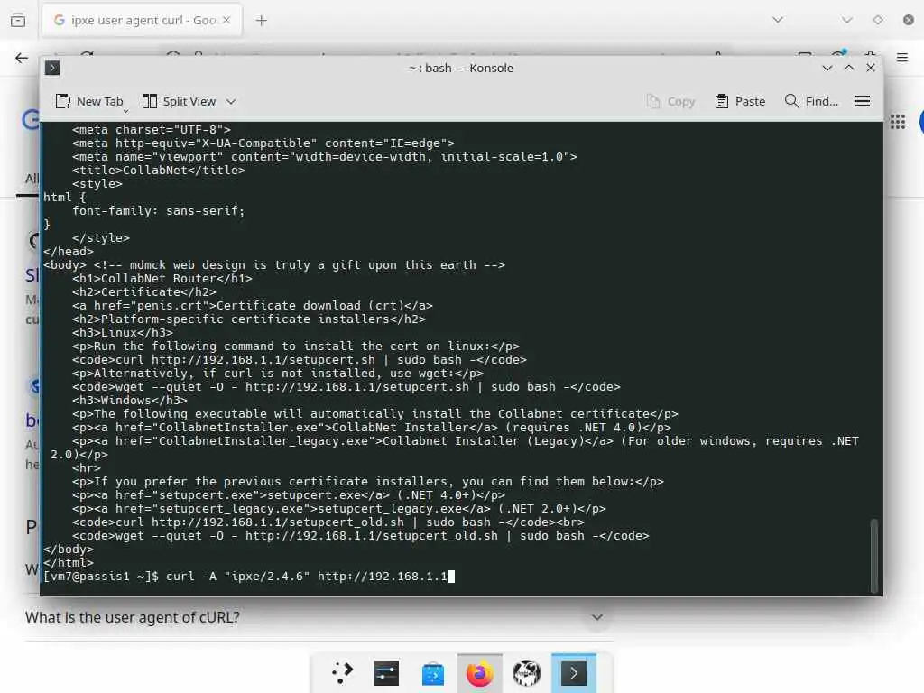Open System Settings from the dock

[x=386, y=673]
